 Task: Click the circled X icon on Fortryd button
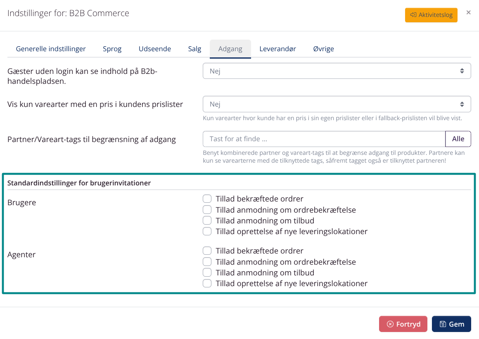390,324
